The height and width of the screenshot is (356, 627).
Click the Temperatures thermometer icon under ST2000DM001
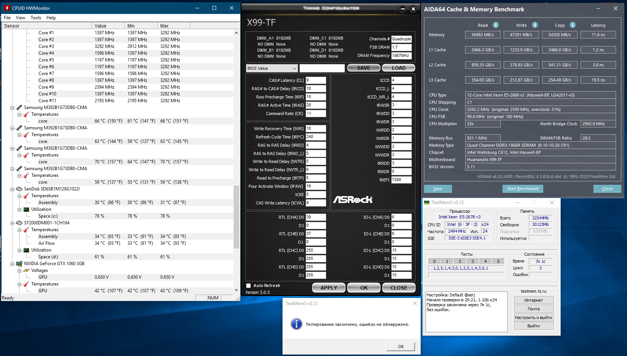(26, 230)
